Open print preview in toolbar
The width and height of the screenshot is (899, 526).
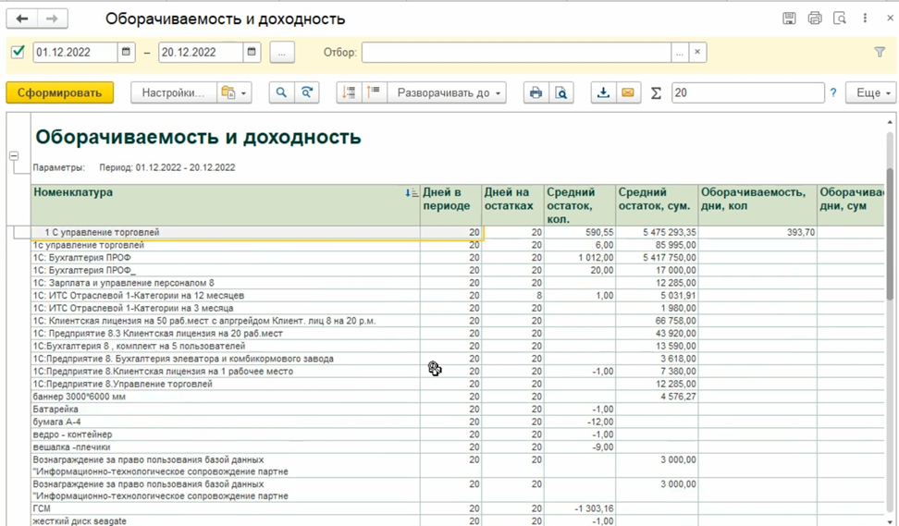tap(561, 92)
